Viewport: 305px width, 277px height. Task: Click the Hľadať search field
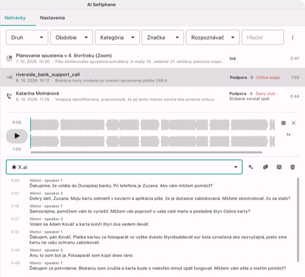click(x=263, y=37)
